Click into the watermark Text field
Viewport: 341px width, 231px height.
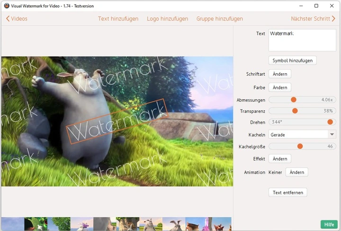click(x=302, y=40)
